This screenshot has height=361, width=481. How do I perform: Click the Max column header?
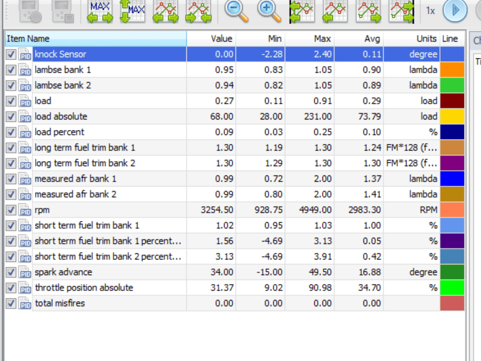coord(309,39)
